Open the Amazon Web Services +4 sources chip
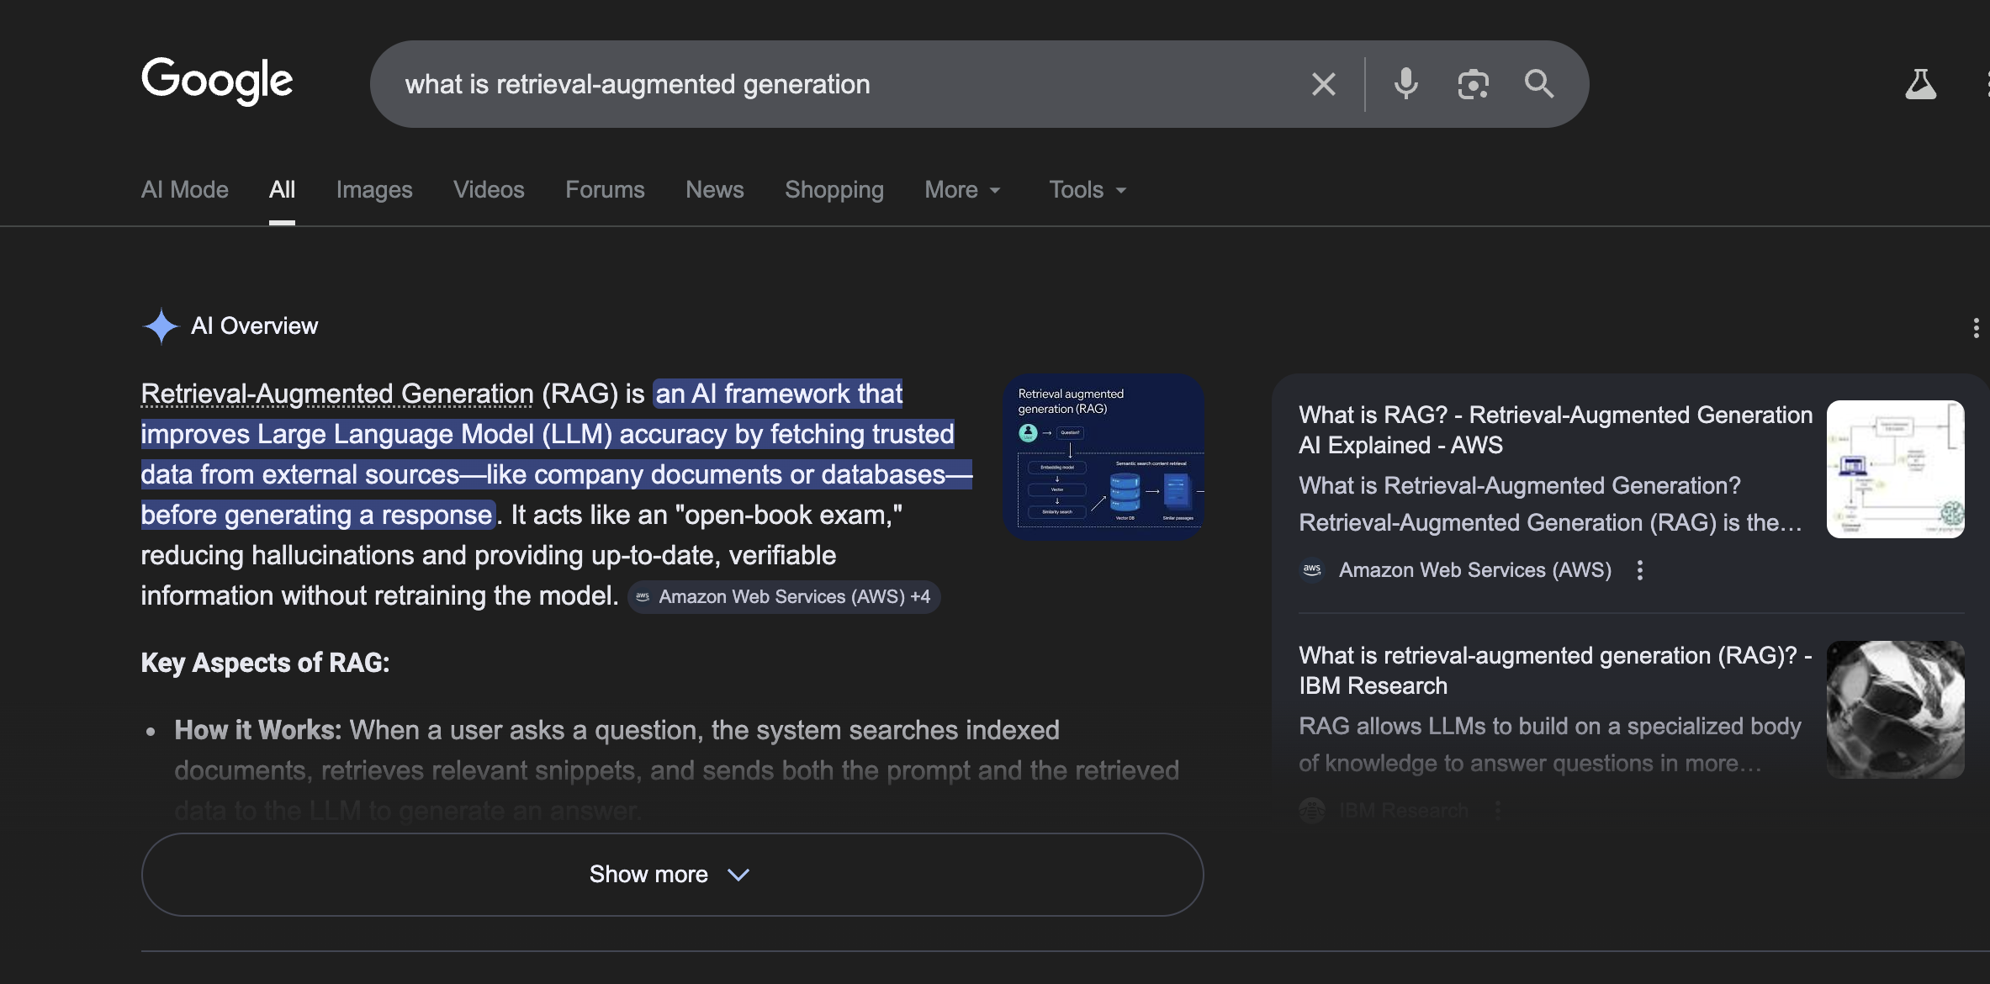 point(784,597)
